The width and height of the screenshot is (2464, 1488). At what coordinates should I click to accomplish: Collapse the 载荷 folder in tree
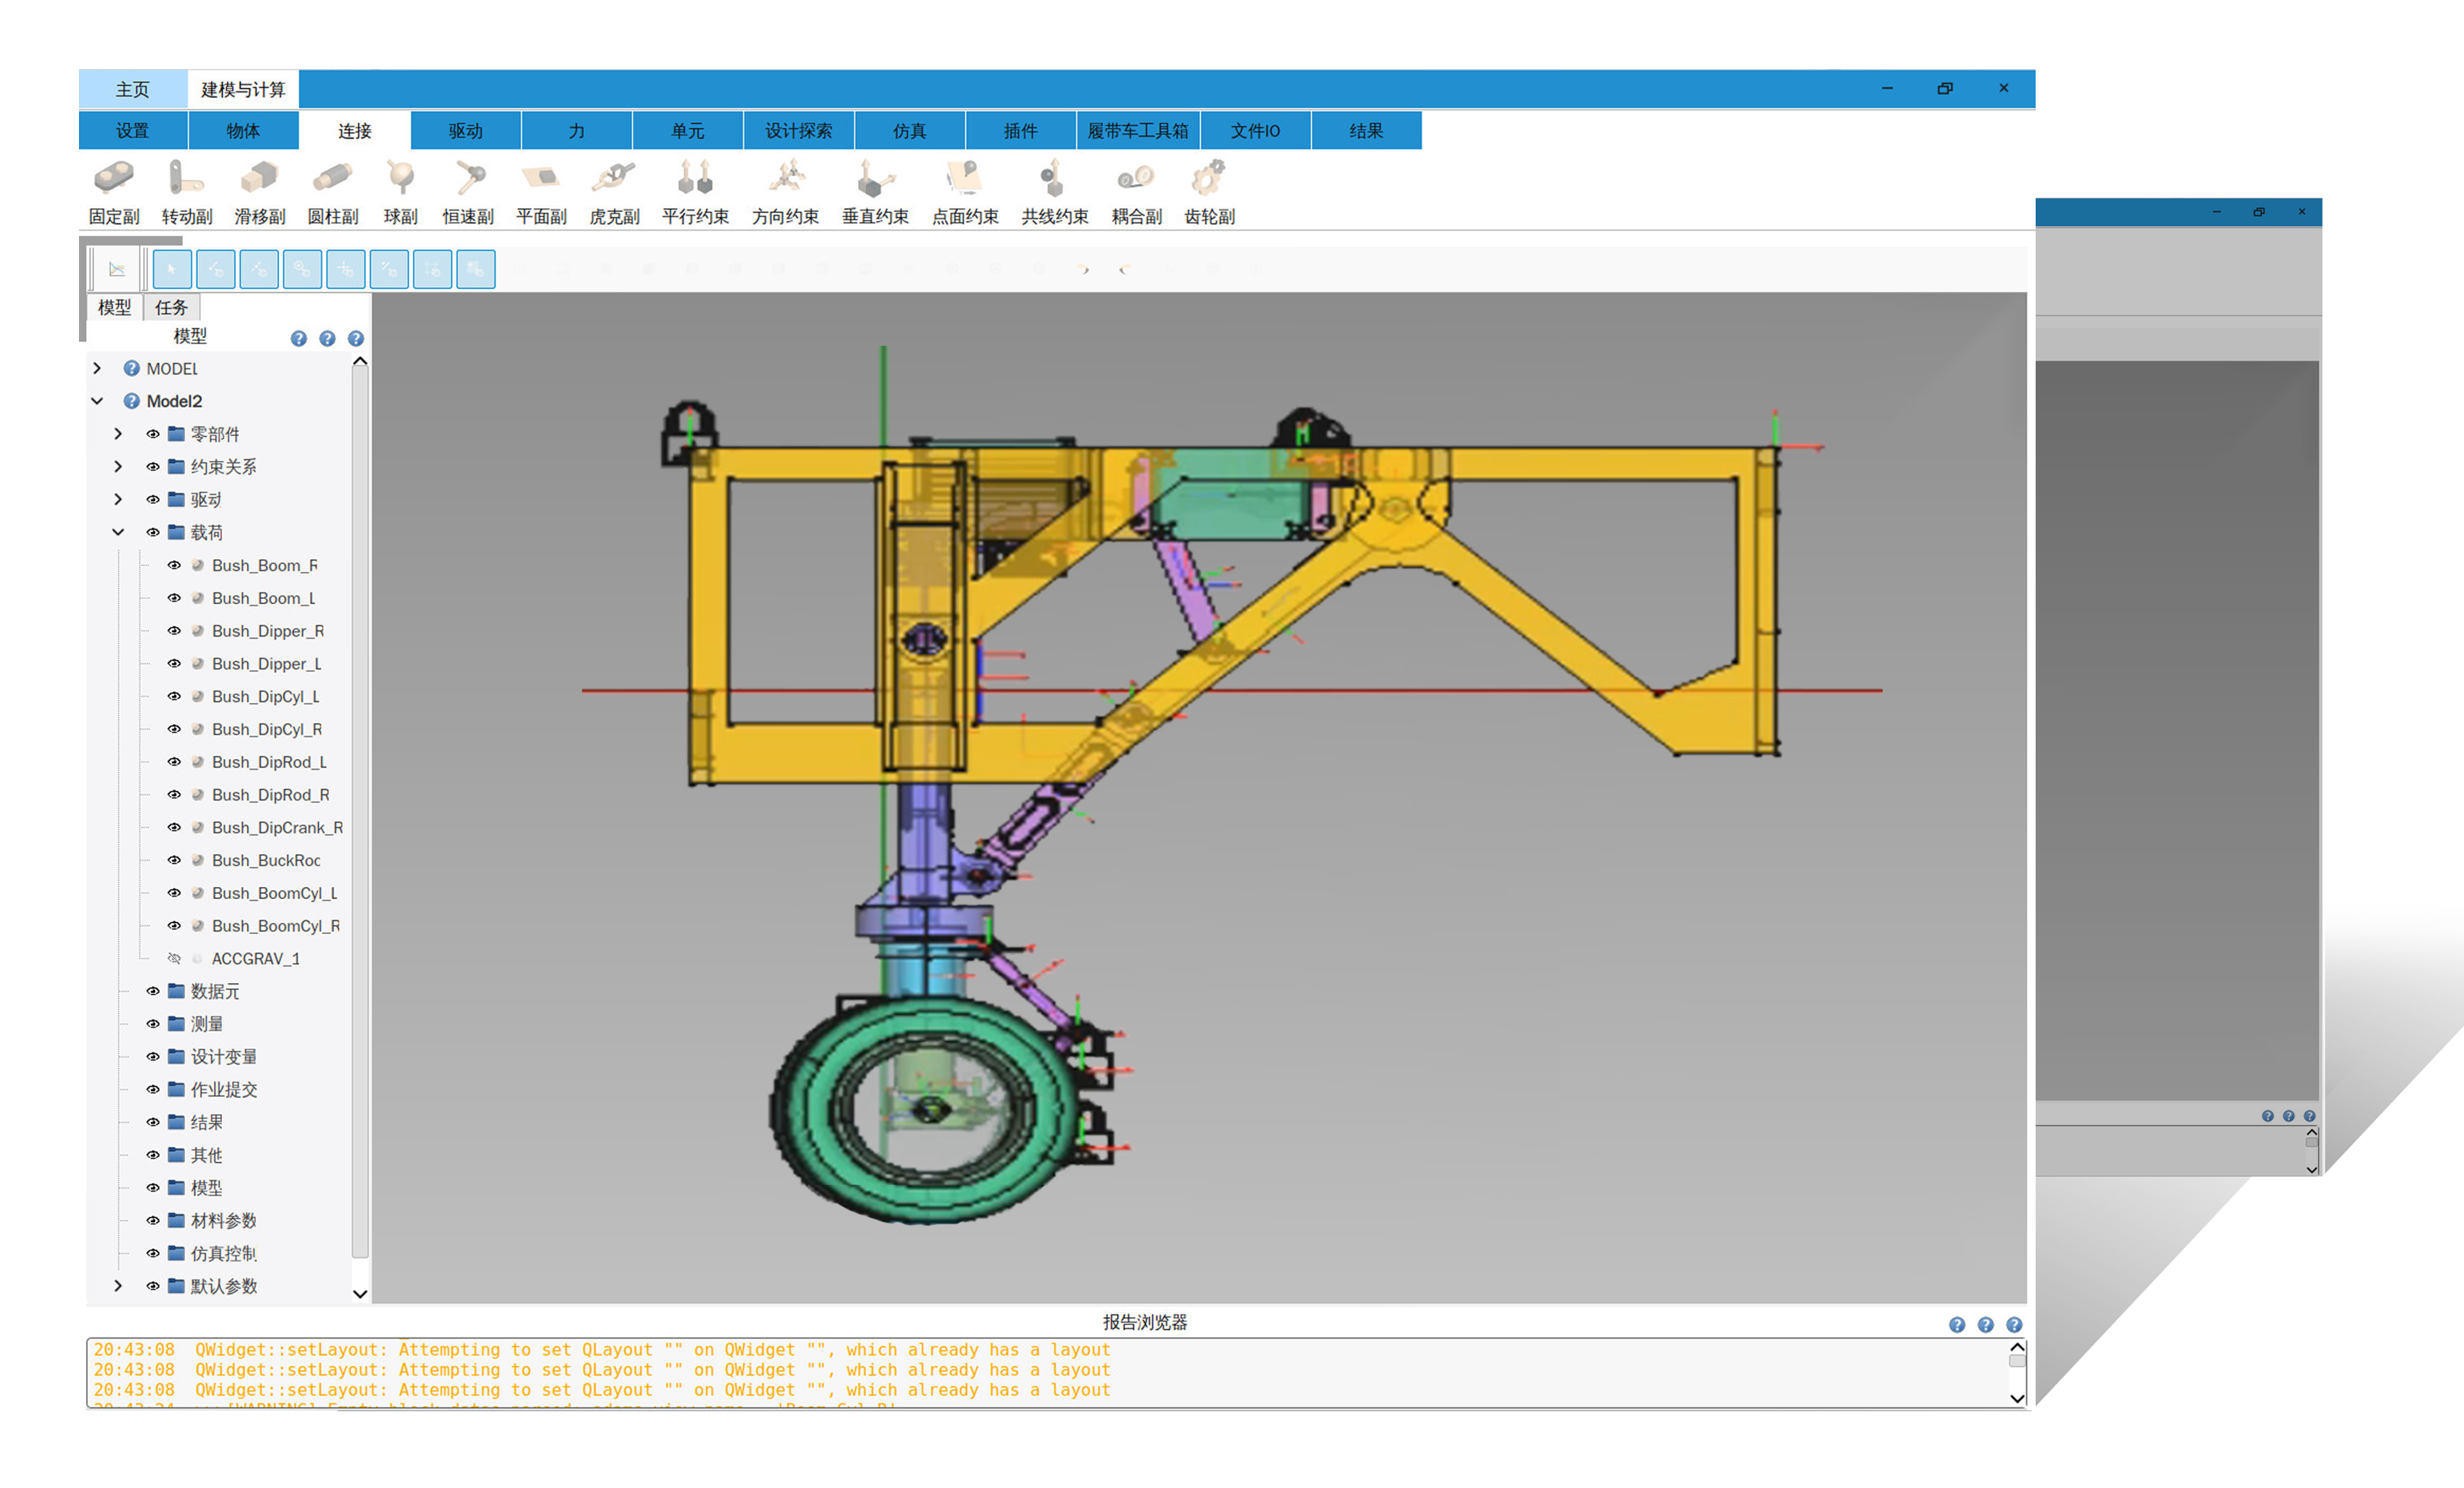(x=118, y=533)
